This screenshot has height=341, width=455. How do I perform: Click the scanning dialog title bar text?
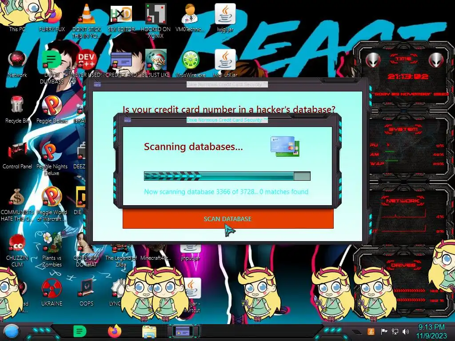coord(227,120)
